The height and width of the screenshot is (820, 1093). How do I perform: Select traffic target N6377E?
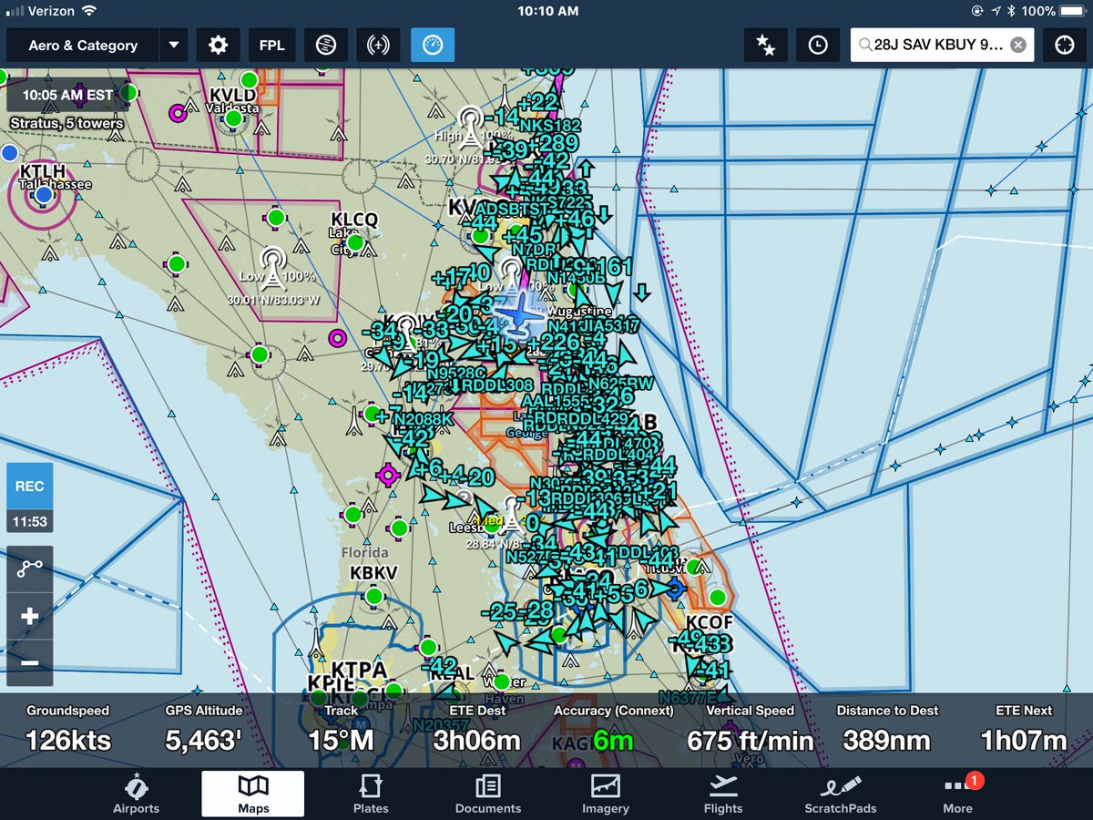point(690,698)
